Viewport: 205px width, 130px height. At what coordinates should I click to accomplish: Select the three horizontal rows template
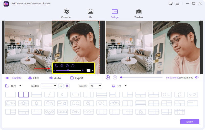click(101, 95)
